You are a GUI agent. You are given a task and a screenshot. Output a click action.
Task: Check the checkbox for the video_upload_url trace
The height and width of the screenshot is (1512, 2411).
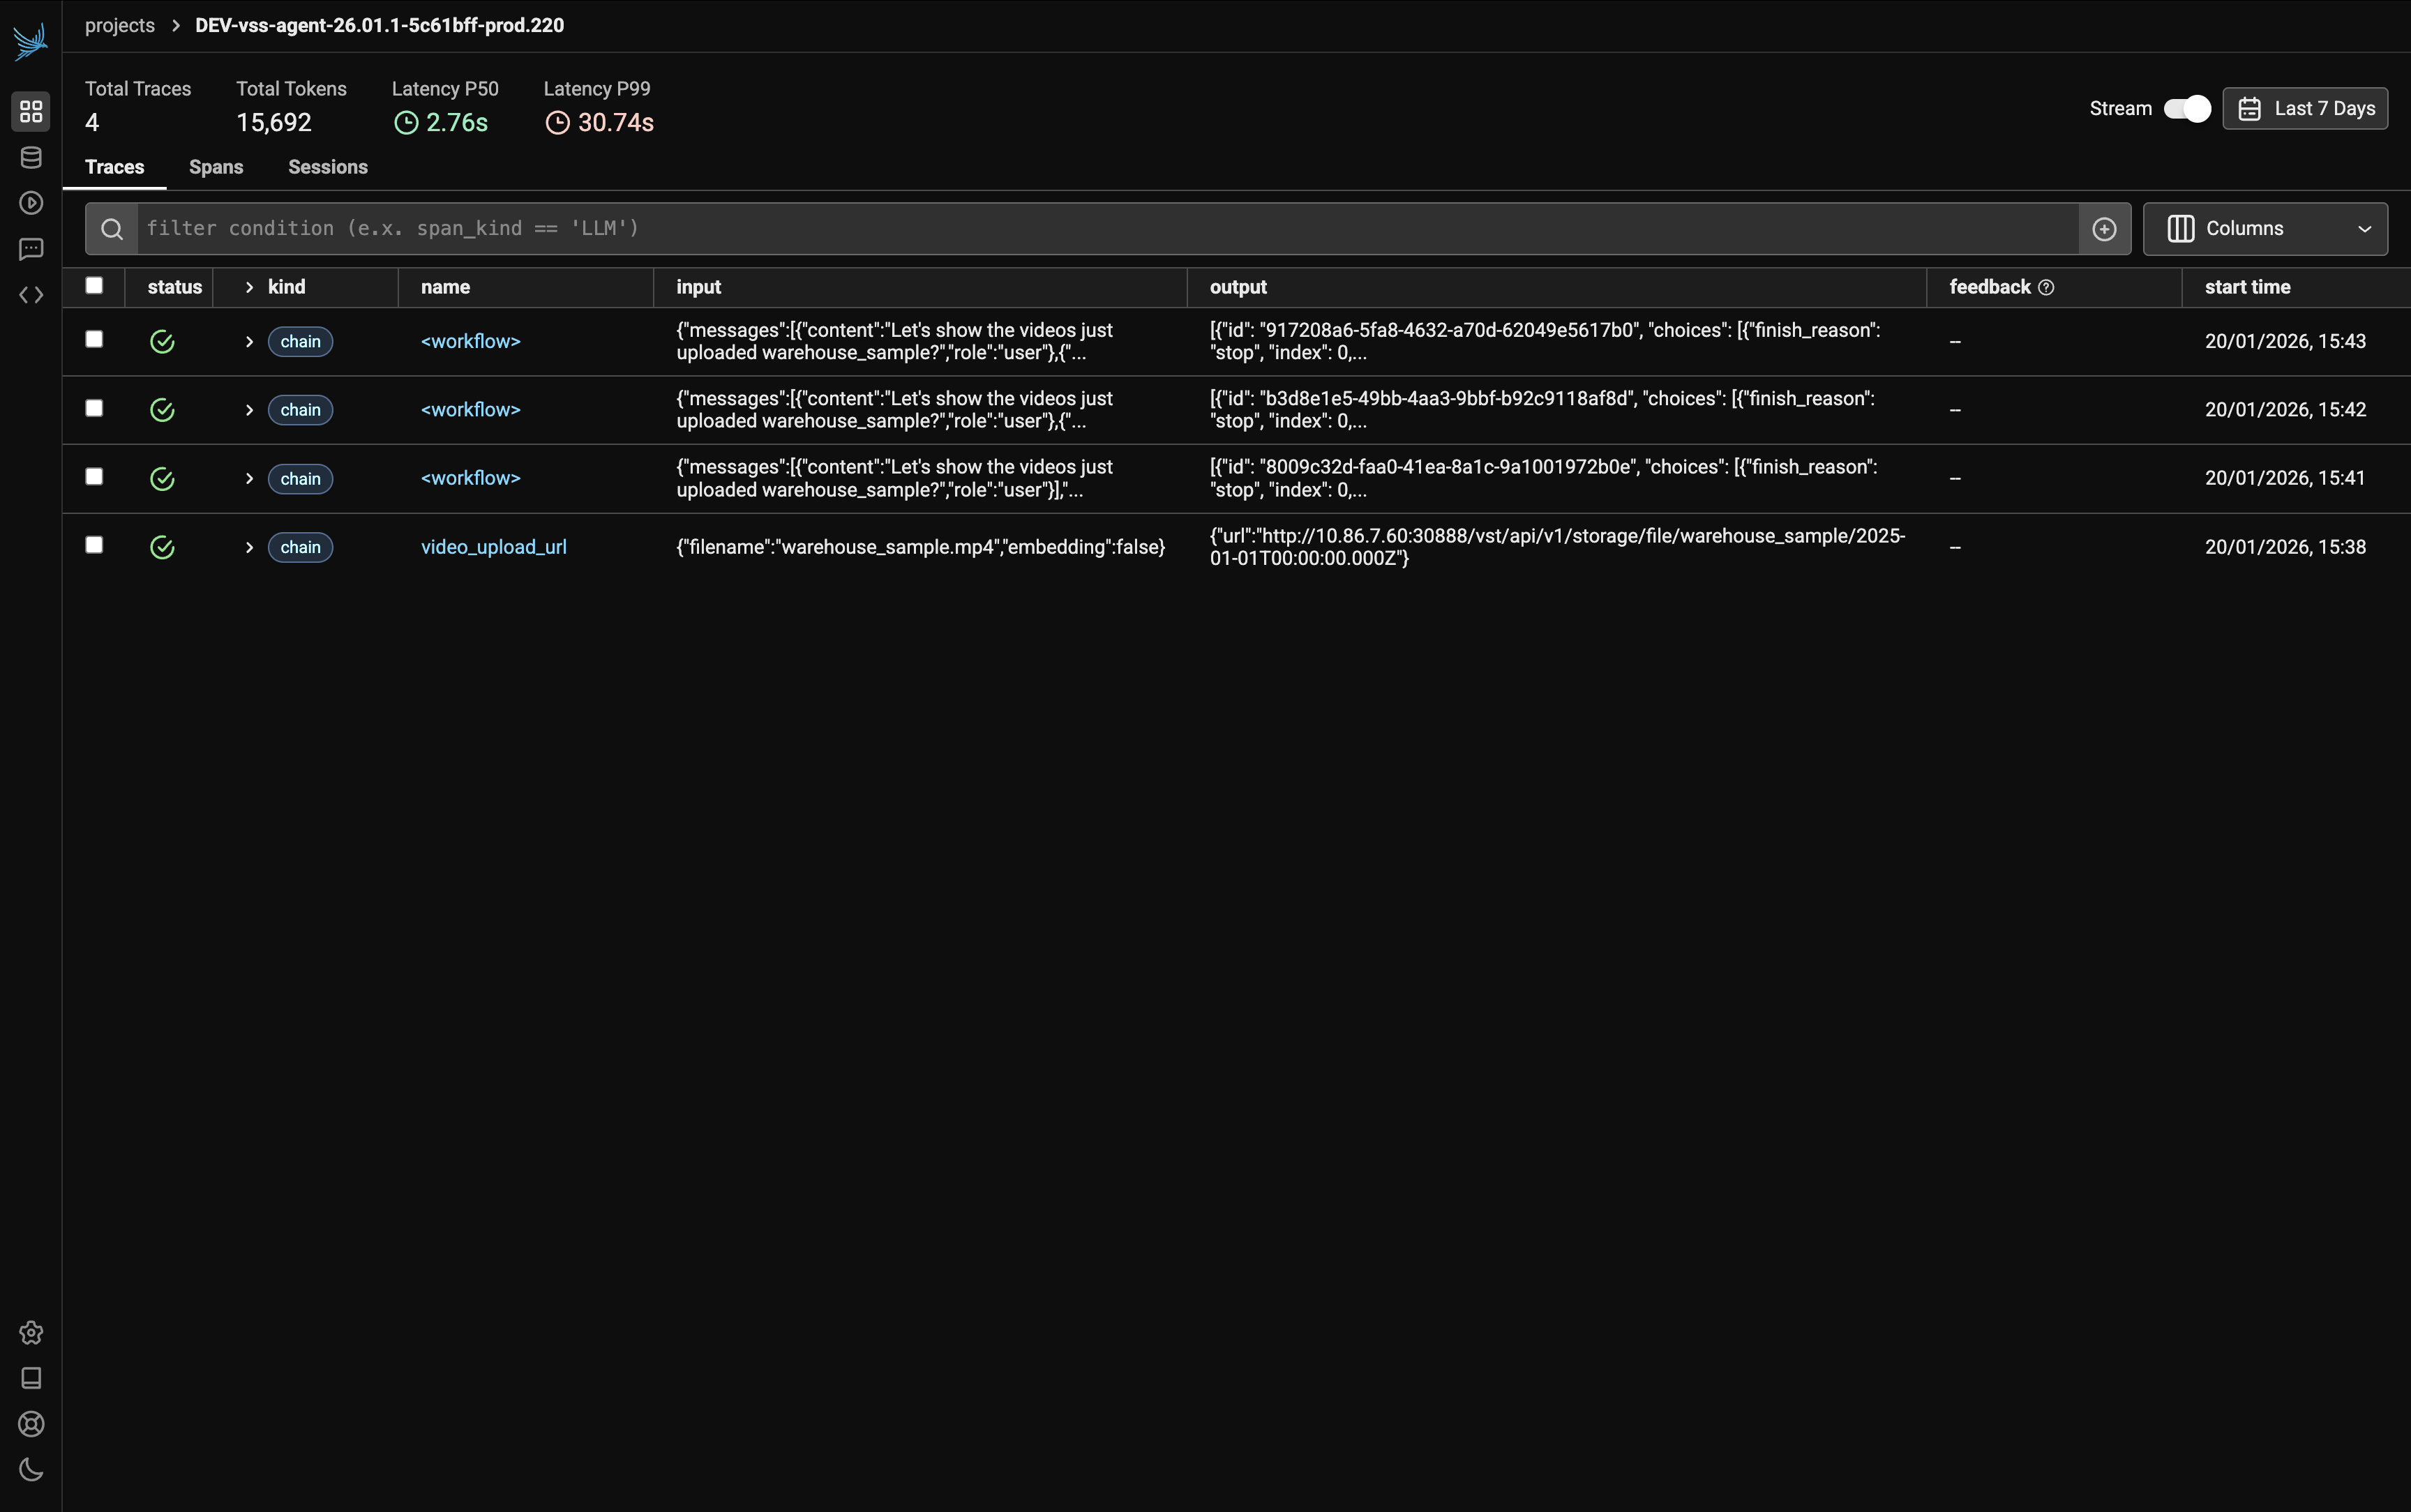pyautogui.click(x=93, y=545)
